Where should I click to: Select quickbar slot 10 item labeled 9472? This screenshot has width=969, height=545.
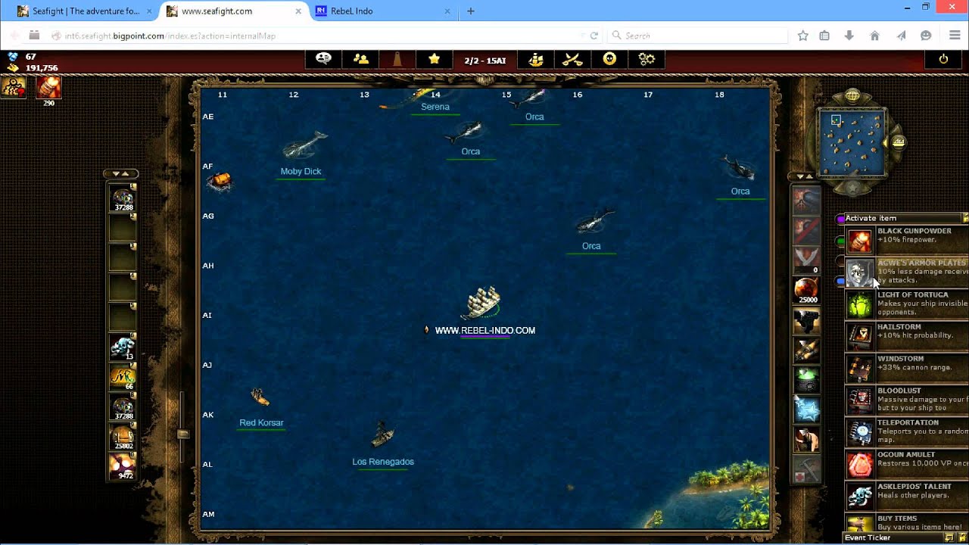click(123, 466)
